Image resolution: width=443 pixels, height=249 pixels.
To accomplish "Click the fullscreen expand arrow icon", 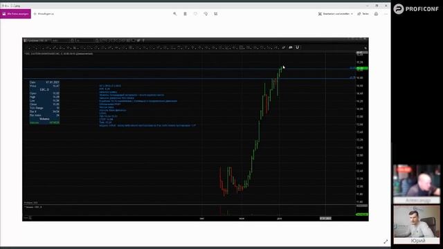I will click(386, 241).
